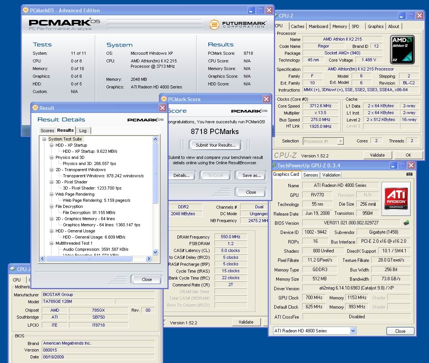Click Close in the Result Details dialog
This screenshot has width=429, height=363.
(147, 279)
